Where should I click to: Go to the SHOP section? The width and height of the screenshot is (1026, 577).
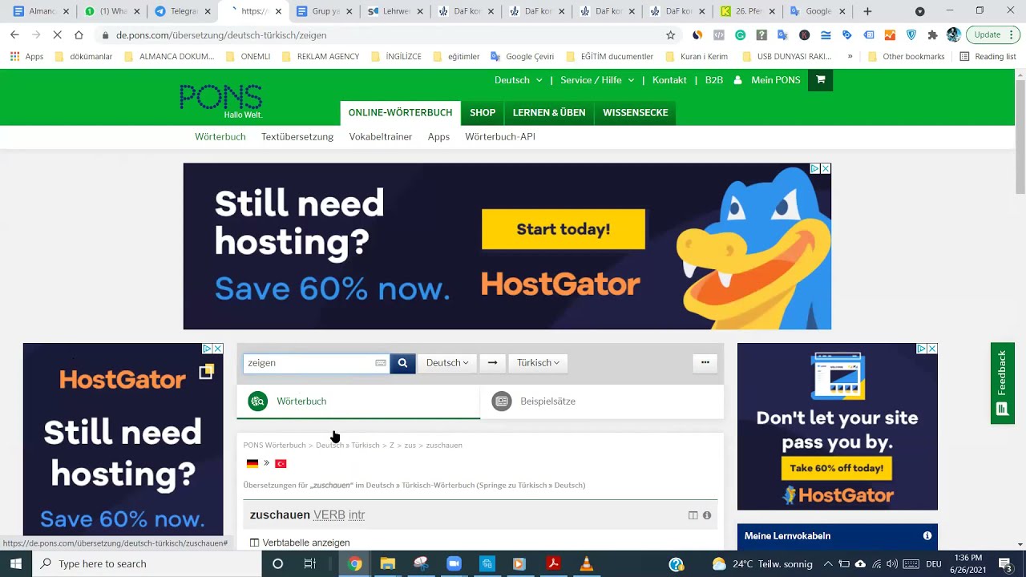483,113
